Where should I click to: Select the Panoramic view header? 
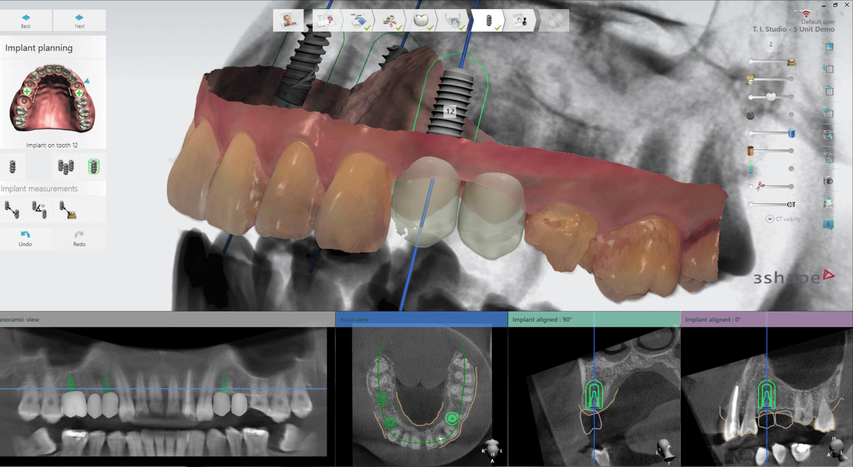coord(167,319)
